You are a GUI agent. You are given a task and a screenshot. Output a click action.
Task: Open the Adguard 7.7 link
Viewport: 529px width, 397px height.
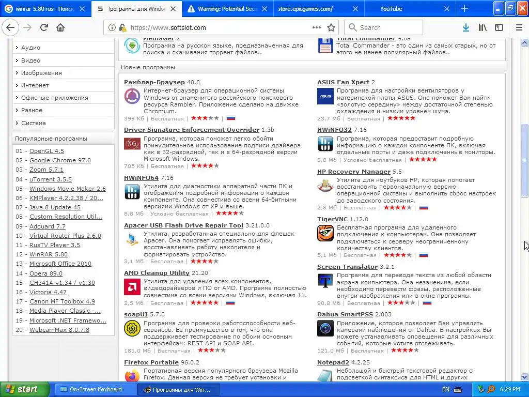pos(47,226)
